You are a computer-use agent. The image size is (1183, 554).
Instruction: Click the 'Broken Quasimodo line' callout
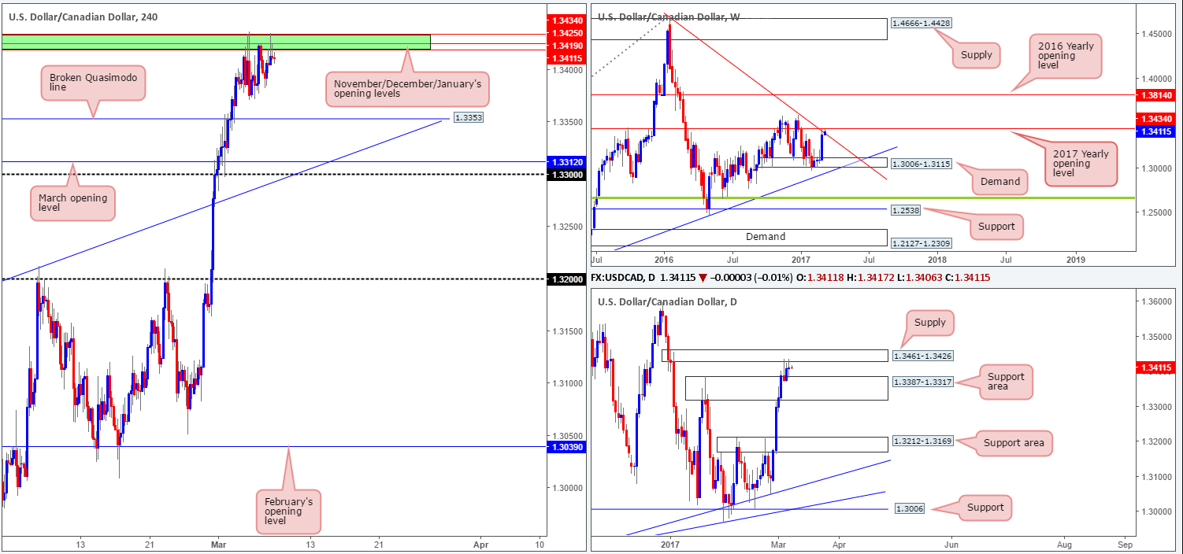93,83
